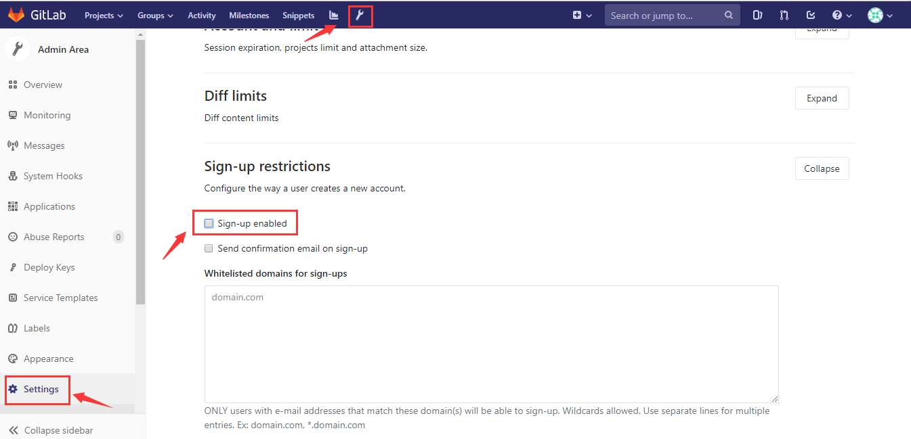The image size is (911, 439).
Task: Open the user avatar dropdown
Action: point(880,16)
